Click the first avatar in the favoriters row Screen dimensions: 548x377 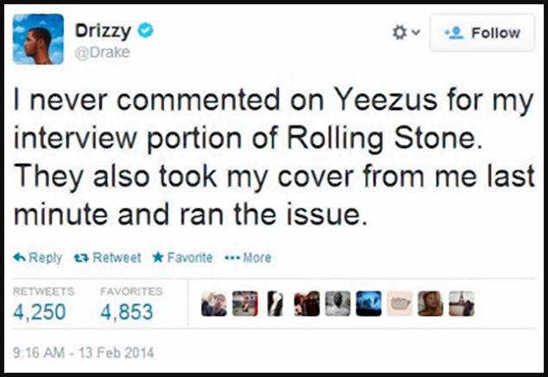215,304
